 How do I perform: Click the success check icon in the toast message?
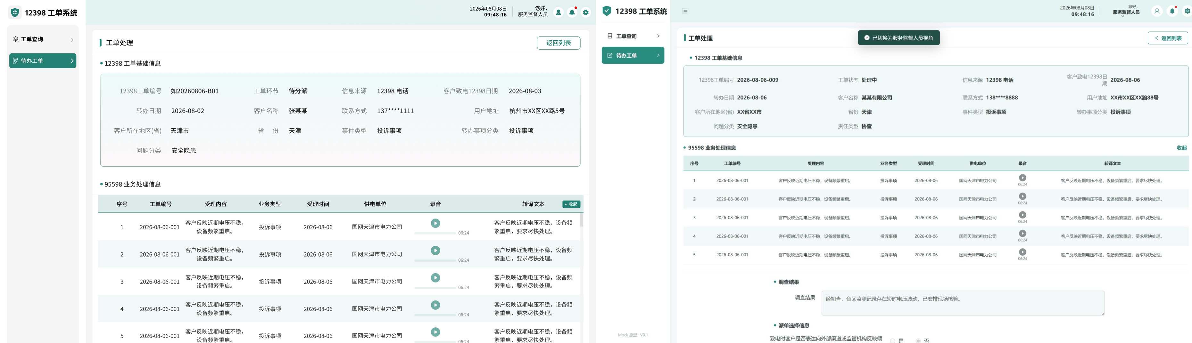[867, 38]
